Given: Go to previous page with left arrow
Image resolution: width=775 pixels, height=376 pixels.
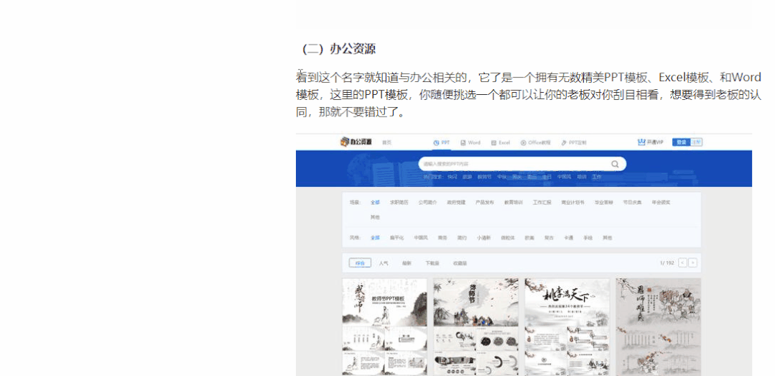Looking at the screenshot, I should (x=682, y=262).
